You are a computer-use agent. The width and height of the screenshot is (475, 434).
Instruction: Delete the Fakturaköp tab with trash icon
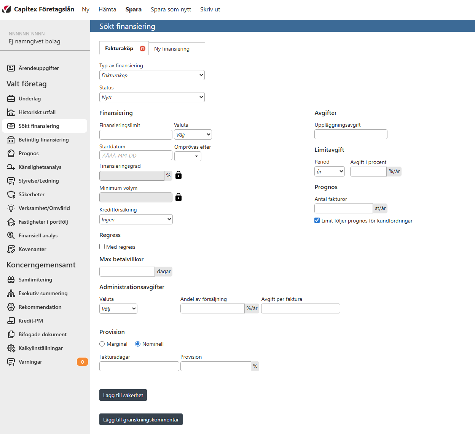[142, 48]
